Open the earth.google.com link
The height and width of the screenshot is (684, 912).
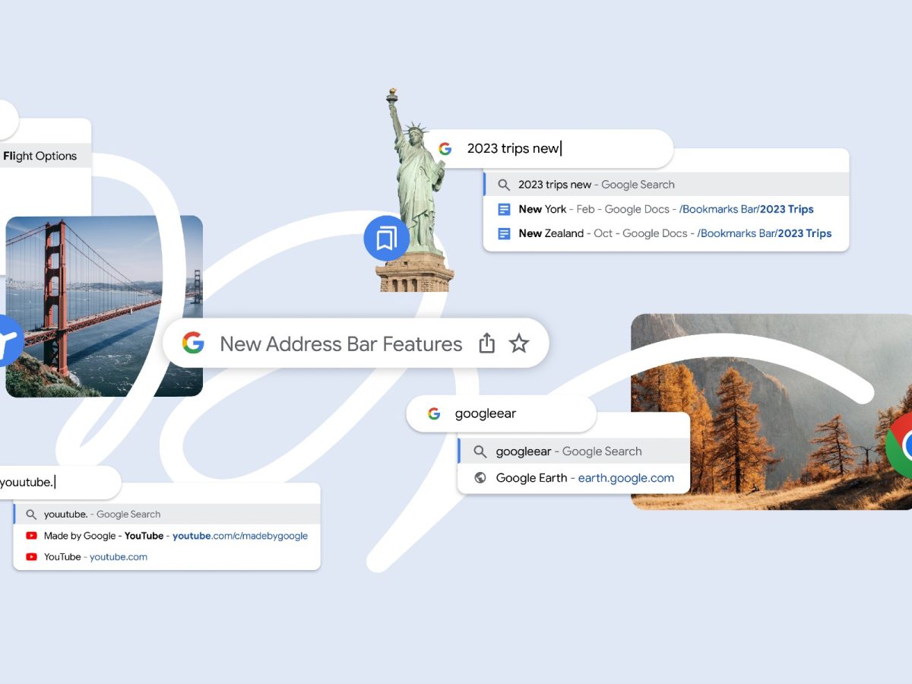point(625,478)
